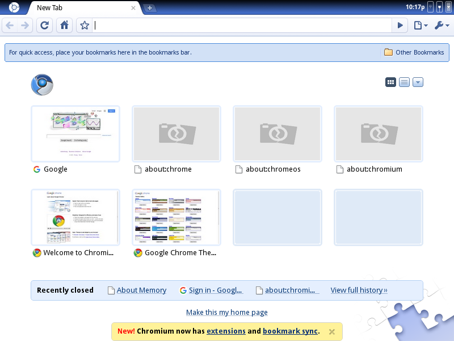Go to the home page icon
Viewport: 454px width, 341px height.
tap(64, 26)
